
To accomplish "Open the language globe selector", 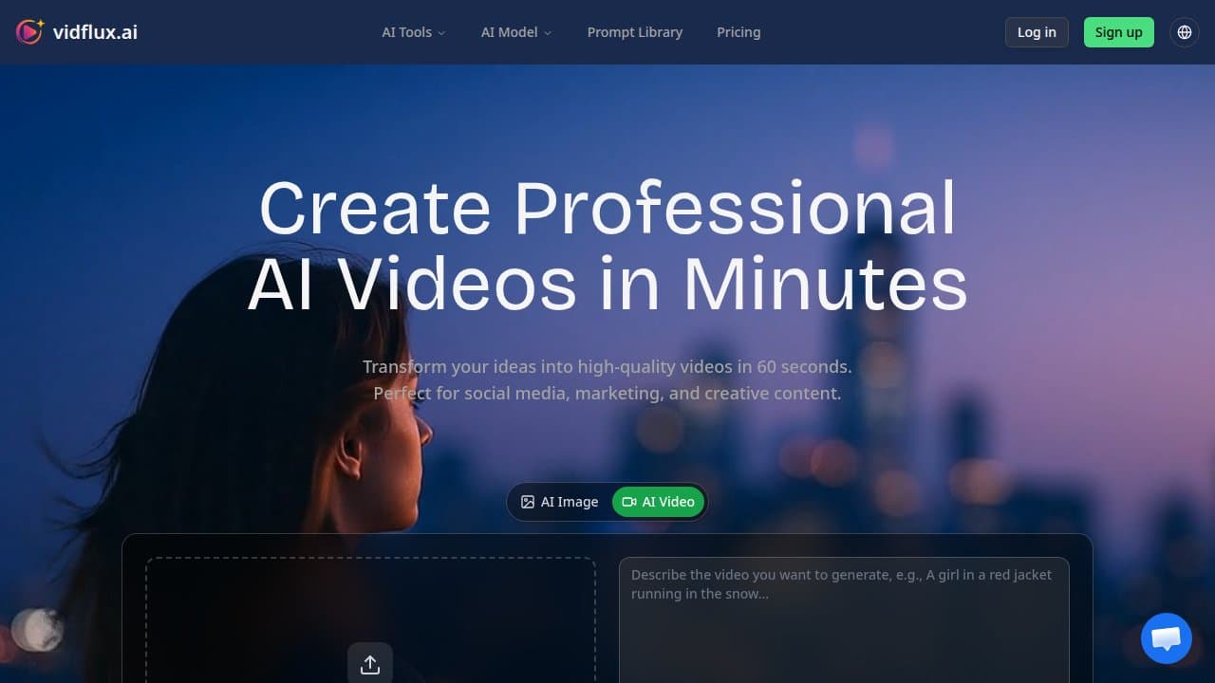I will click(x=1185, y=32).
